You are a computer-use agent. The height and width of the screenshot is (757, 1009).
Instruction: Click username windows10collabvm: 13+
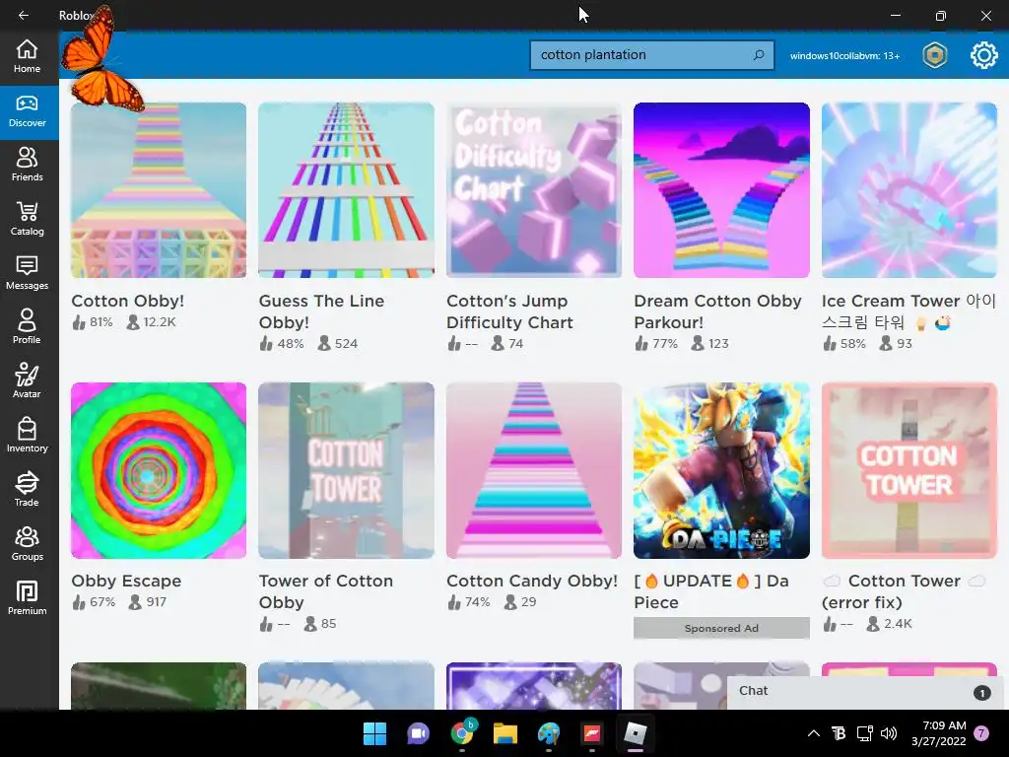(x=844, y=56)
